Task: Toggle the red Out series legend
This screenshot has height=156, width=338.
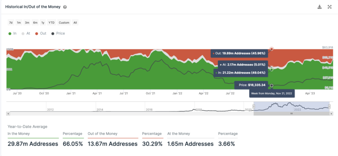Action: point(41,34)
